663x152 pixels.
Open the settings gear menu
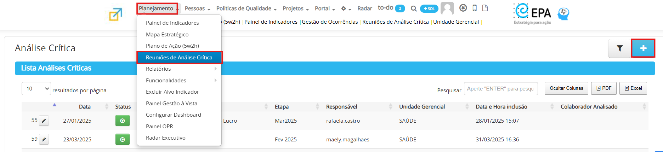(x=346, y=8)
